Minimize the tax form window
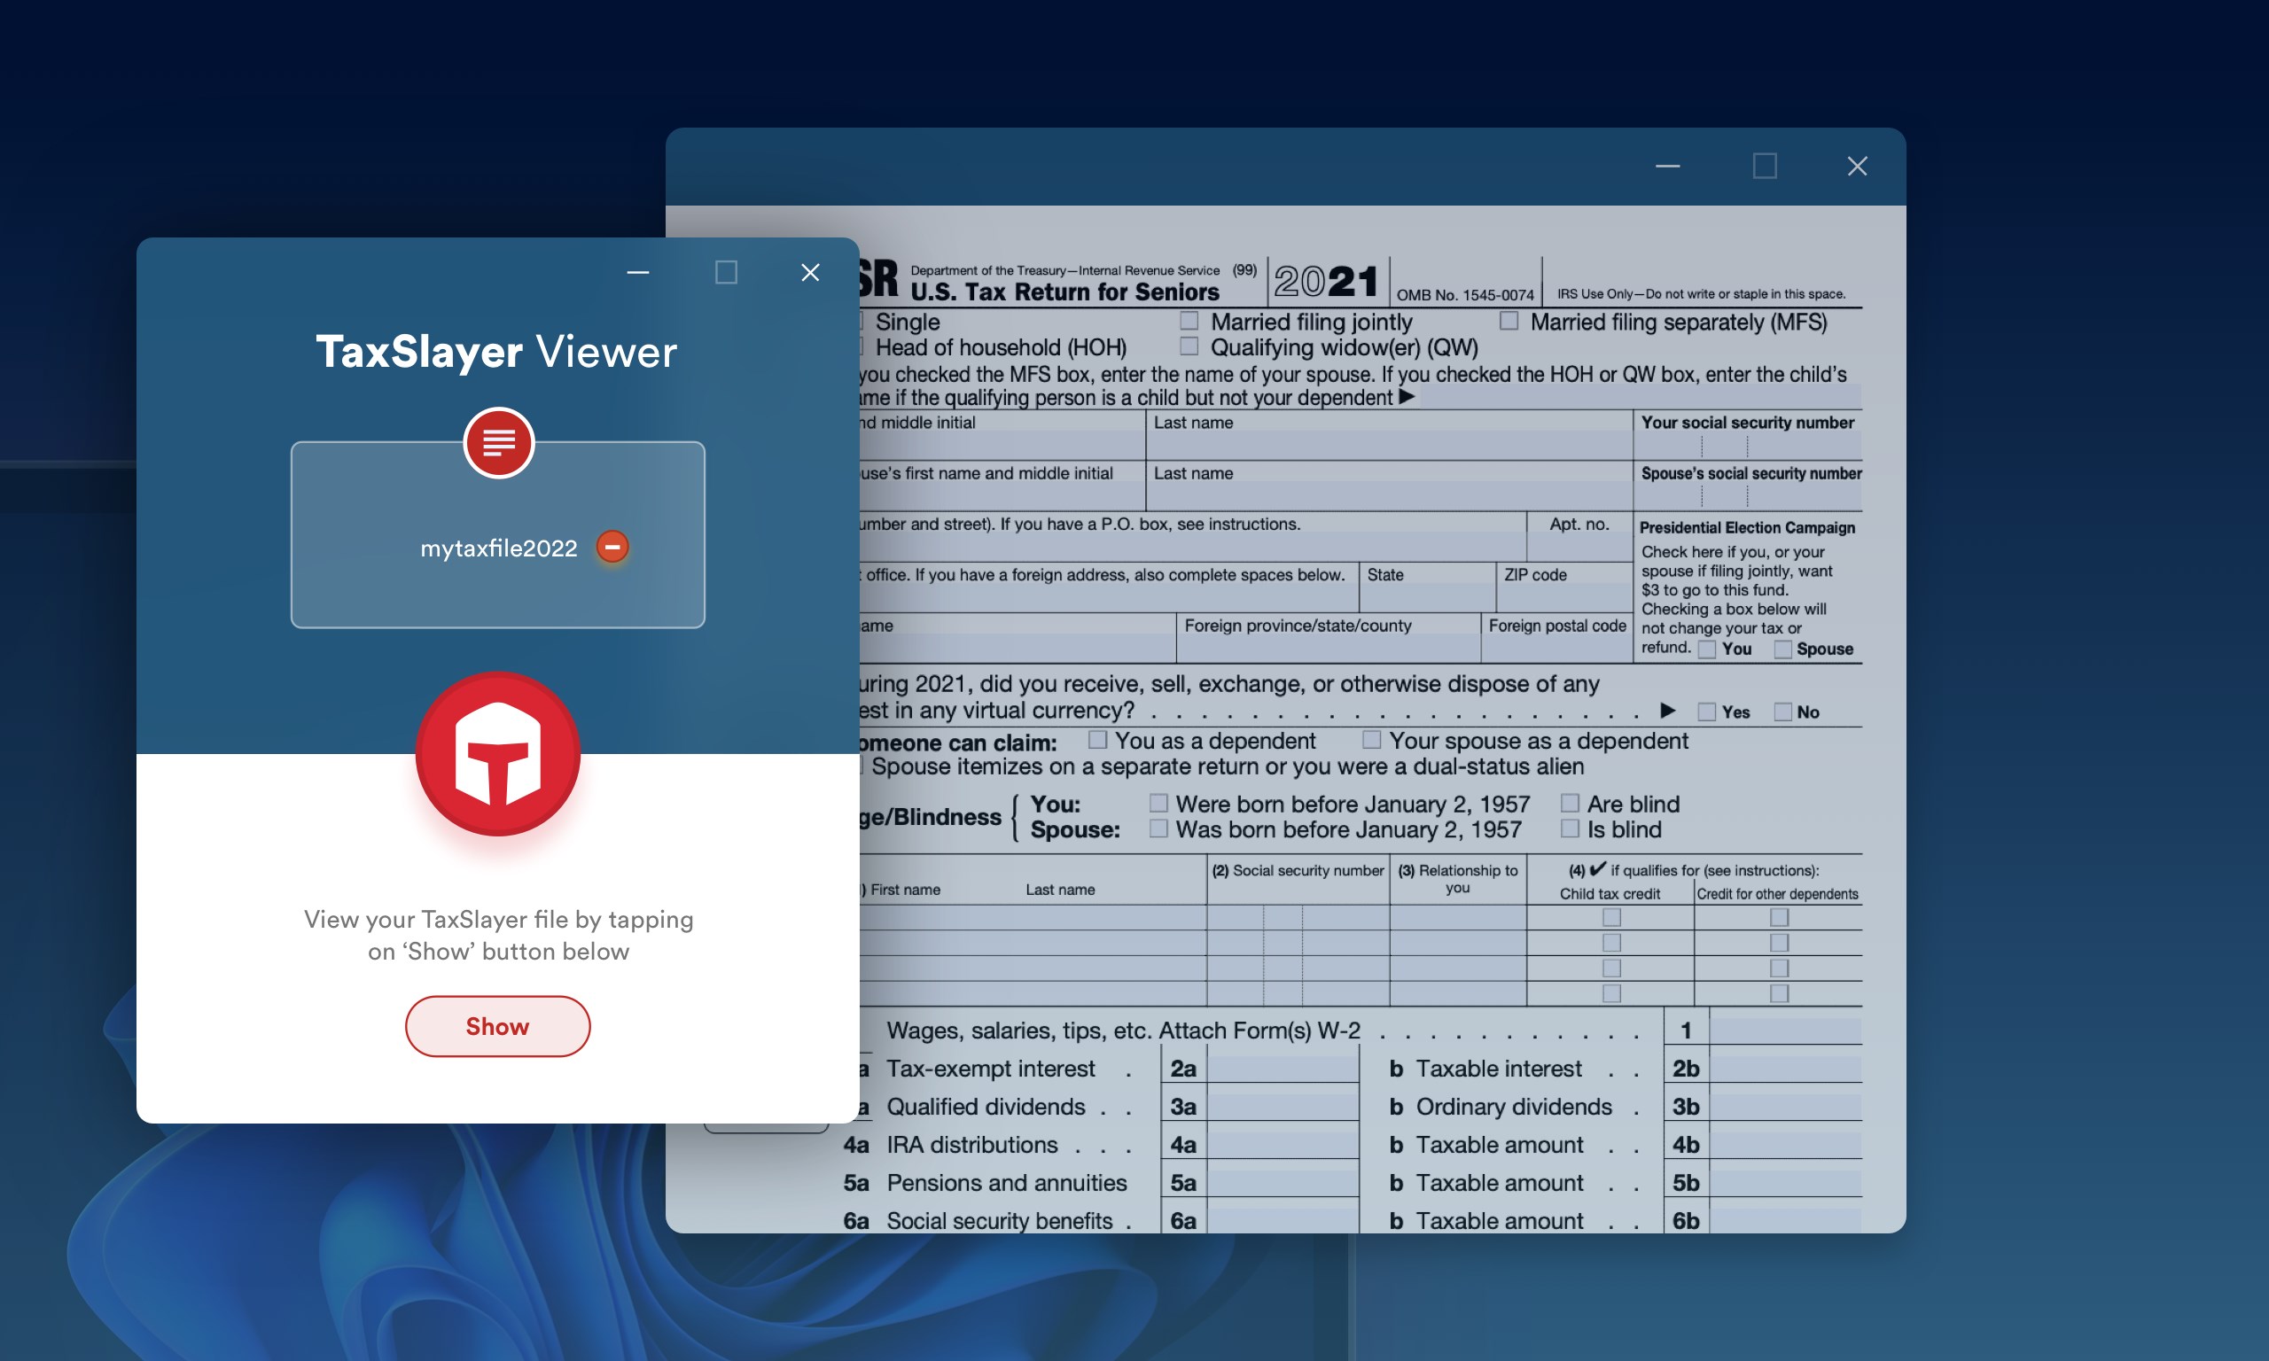The width and height of the screenshot is (2269, 1361). 1666,166
